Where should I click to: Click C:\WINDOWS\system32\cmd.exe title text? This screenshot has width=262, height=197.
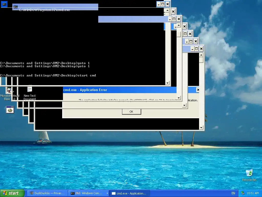click(45, 10)
